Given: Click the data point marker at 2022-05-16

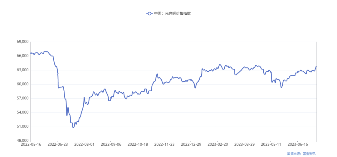Looking at the screenshot, I should click(31, 53).
